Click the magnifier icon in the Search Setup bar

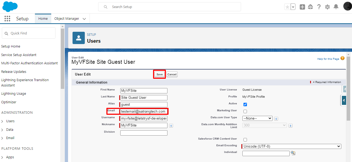(106, 7)
